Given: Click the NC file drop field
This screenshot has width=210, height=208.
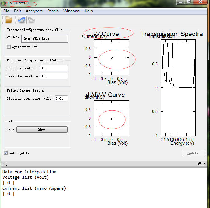Looking at the screenshot, I should pos(45,39).
